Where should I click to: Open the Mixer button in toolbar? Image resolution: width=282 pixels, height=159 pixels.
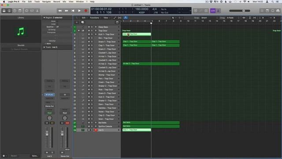(32, 11)
